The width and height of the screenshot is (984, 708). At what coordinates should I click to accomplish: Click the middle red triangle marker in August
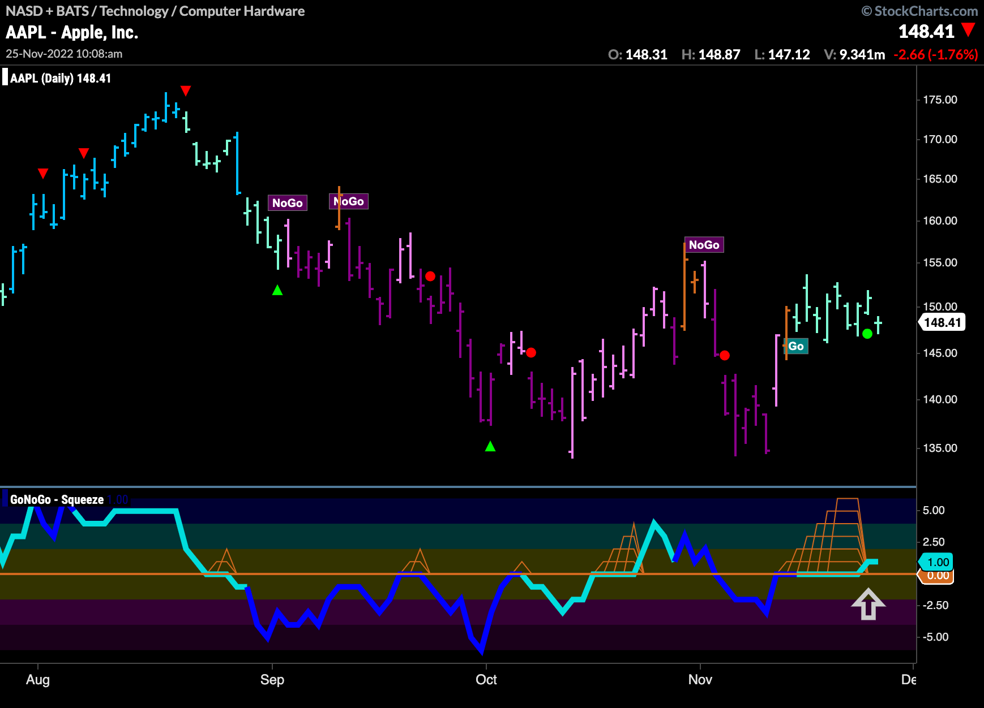84,153
